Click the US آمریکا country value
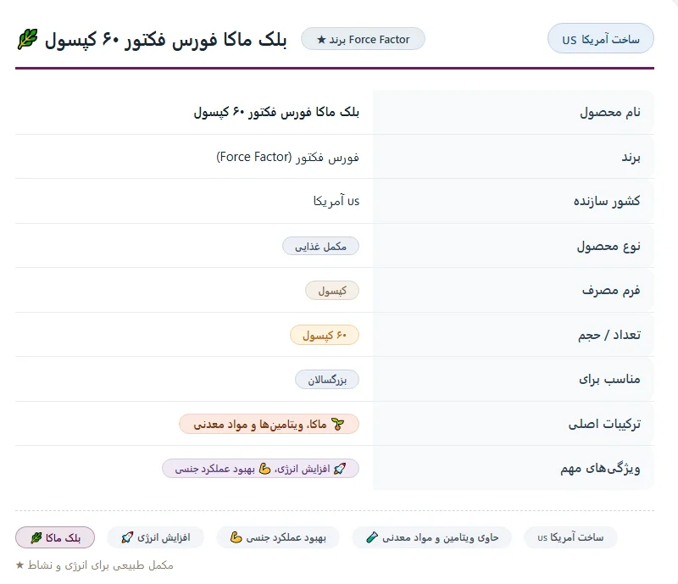Viewport: 678px width, 584px height. pyautogui.click(x=336, y=201)
